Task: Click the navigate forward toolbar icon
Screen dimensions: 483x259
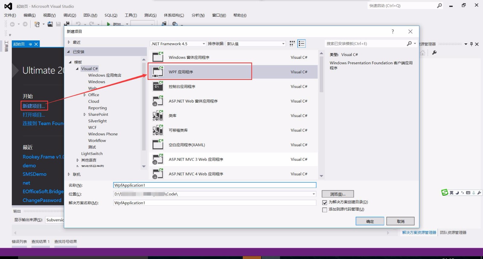Action: click(25, 24)
